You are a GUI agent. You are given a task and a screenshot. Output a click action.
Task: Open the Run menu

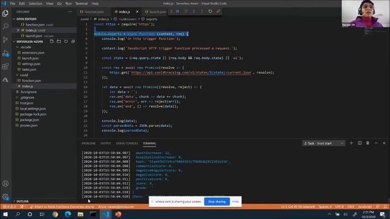click(68, 4)
